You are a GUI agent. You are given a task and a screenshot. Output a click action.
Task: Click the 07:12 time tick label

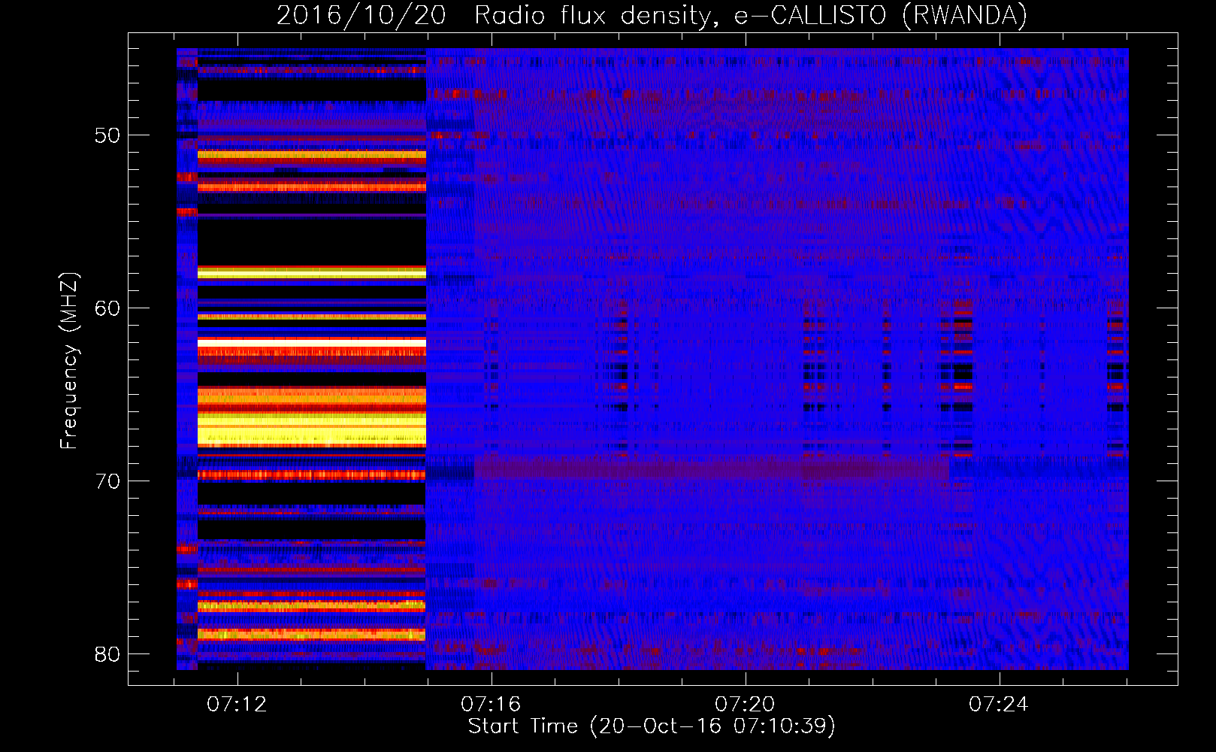coord(237,704)
